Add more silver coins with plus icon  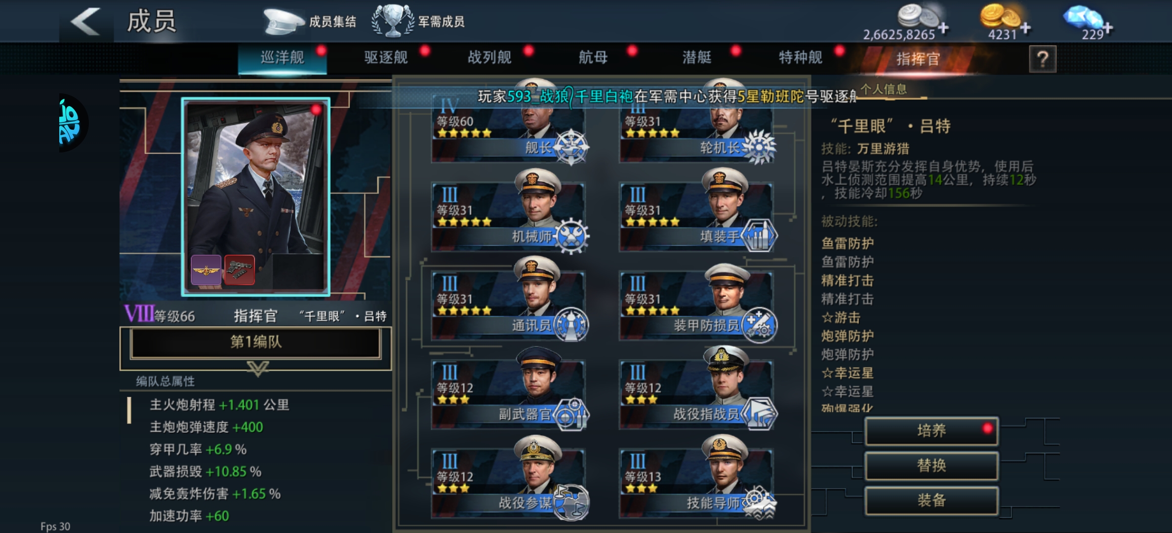[x=943, y=29]
